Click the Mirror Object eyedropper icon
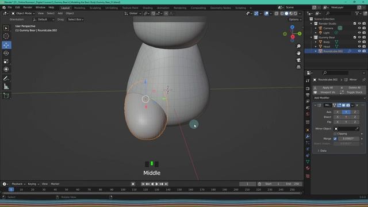 (x=356, y=129)
